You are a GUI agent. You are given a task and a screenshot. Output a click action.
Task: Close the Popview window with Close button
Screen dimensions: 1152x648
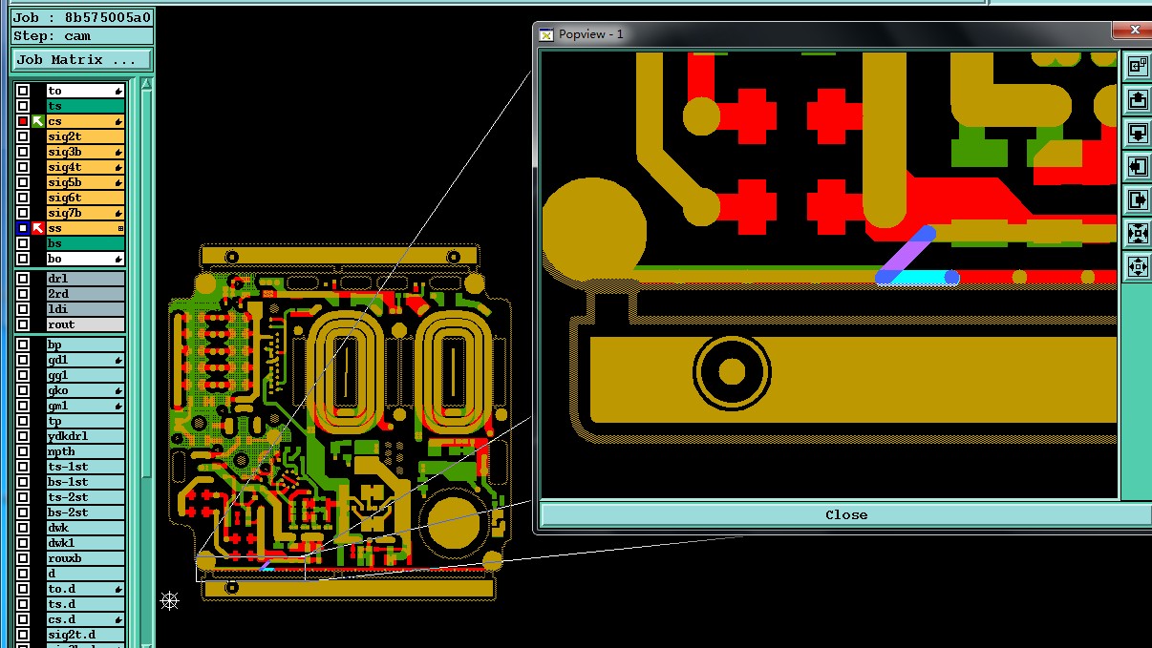pyautogui.click(x=846, y=514)
